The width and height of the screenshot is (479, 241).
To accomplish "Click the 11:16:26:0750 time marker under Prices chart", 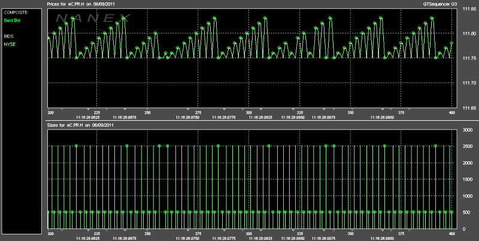I will coord(187,117).
